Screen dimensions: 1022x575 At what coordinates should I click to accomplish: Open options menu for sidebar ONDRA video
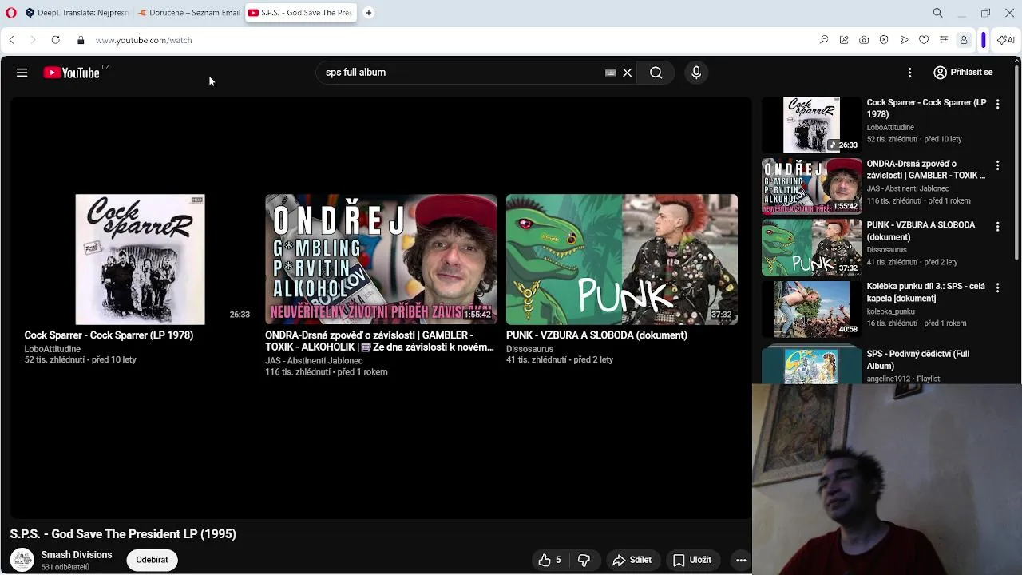coord(997,165)
